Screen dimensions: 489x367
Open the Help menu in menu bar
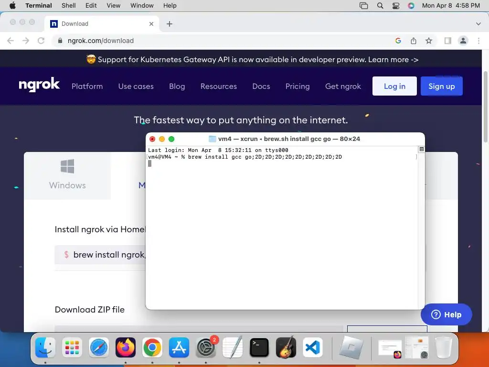point(170,5)
